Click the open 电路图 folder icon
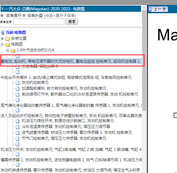The height and width of the screenshot is (173, 177). coord(8,45)
